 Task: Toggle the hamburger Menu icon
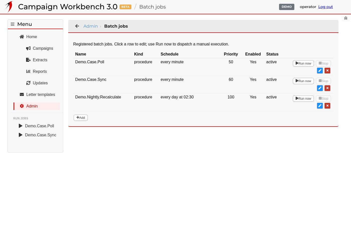click(13, 24)
